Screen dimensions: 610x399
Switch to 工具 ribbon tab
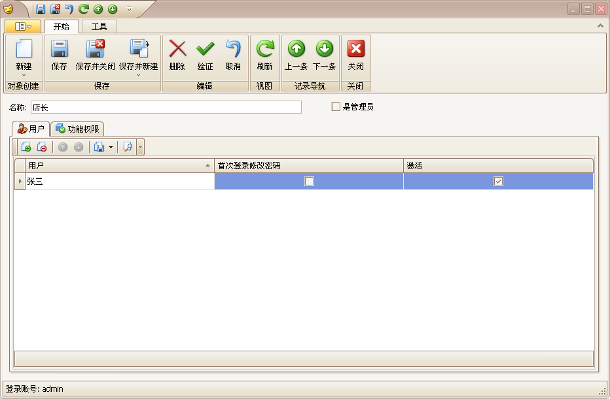99,26
